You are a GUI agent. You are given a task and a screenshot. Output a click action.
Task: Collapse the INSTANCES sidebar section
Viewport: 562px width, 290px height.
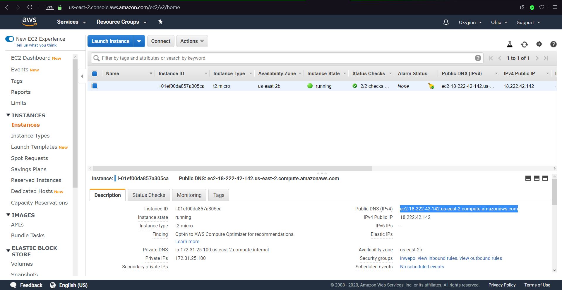[8, 115]
